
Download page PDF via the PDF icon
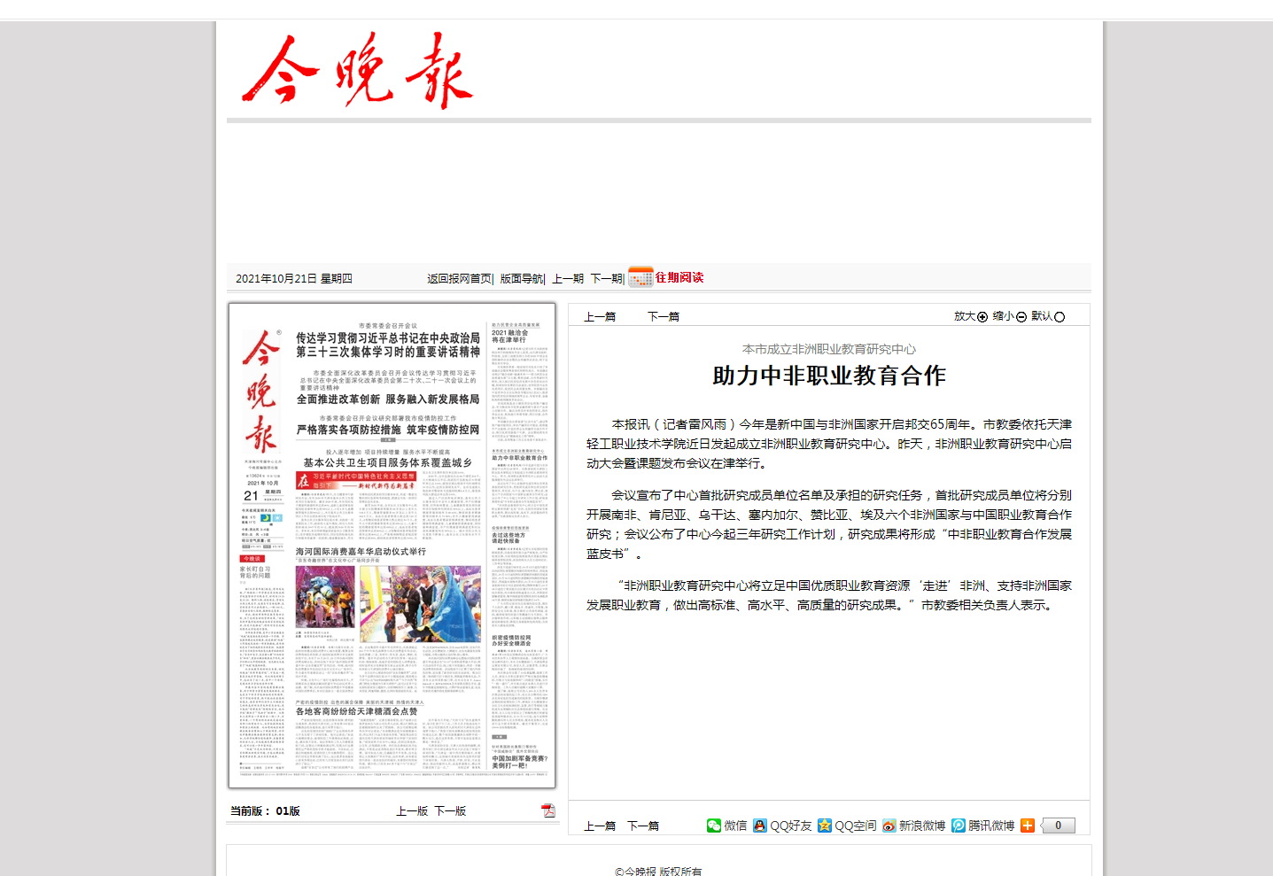pyautogui.click(x=548, y=810)
